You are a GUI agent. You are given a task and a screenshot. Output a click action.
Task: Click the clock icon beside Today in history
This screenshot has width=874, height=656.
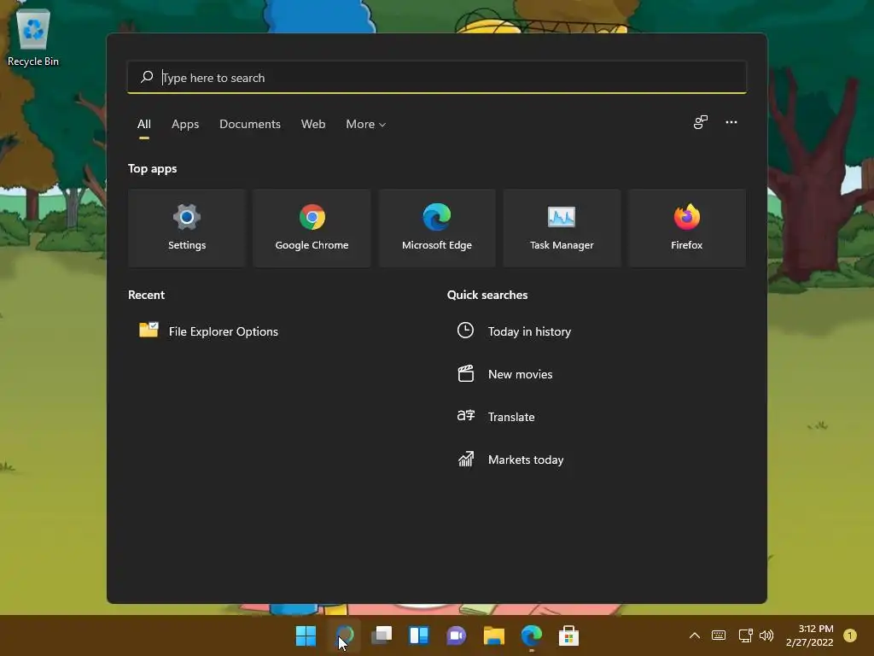coord(465,331)
